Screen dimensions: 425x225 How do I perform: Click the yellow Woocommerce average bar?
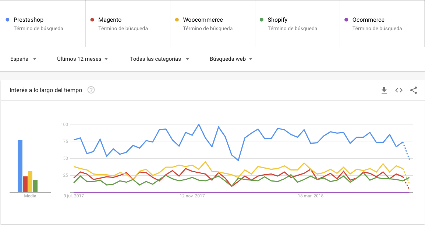30,181
